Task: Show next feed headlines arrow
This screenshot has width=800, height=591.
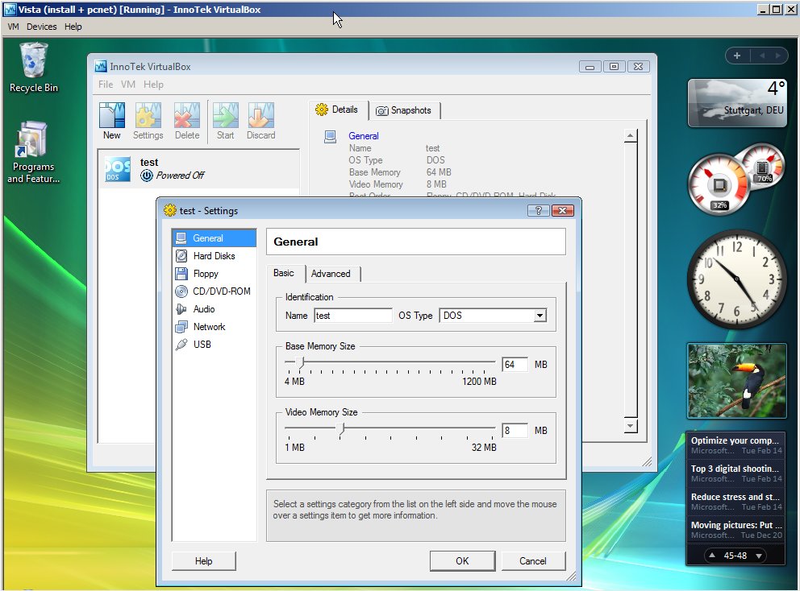Action: 759,556
